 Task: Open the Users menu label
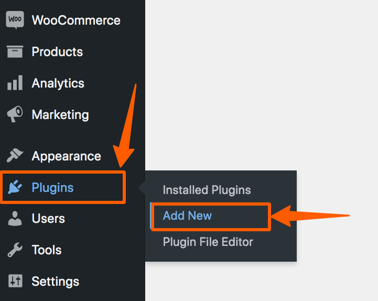(48, 219)
